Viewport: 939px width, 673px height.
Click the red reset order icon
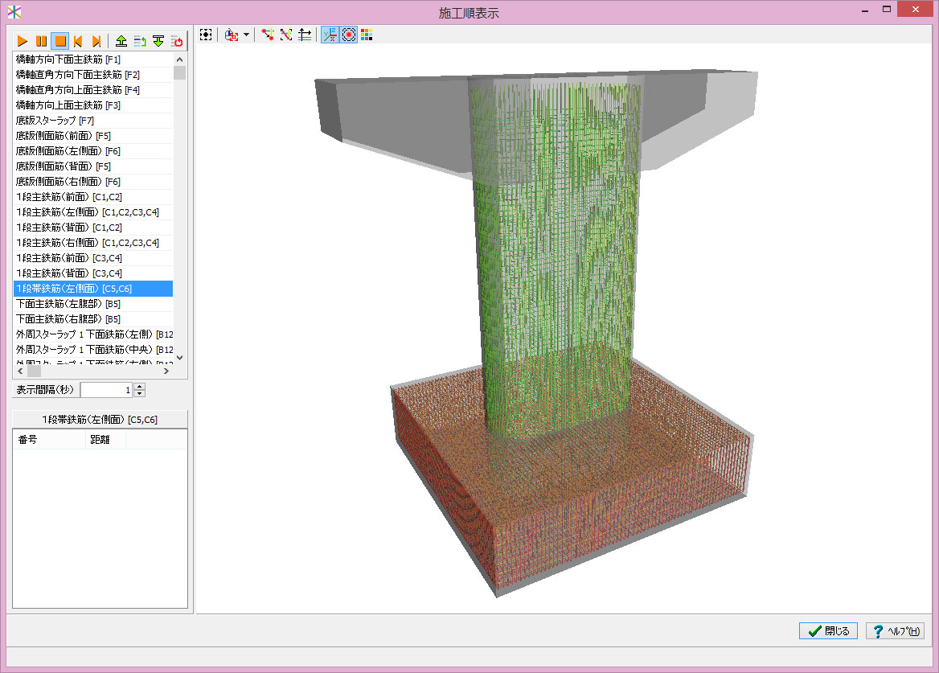pyautogui.click(x=178, y=41)
